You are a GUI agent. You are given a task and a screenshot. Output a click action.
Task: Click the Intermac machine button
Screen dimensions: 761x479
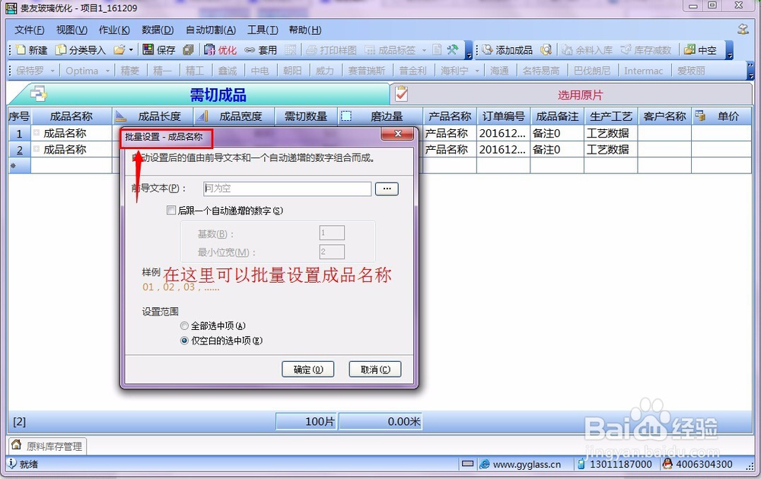pos(644,71)
